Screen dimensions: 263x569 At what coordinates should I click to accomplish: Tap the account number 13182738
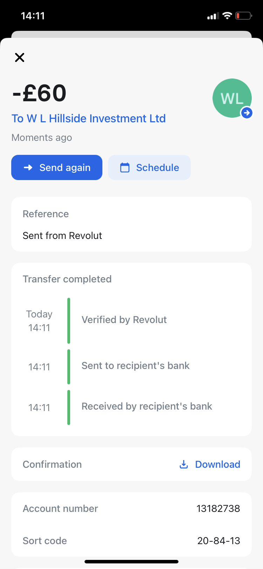pyautogui.click(x=218, y=508)
